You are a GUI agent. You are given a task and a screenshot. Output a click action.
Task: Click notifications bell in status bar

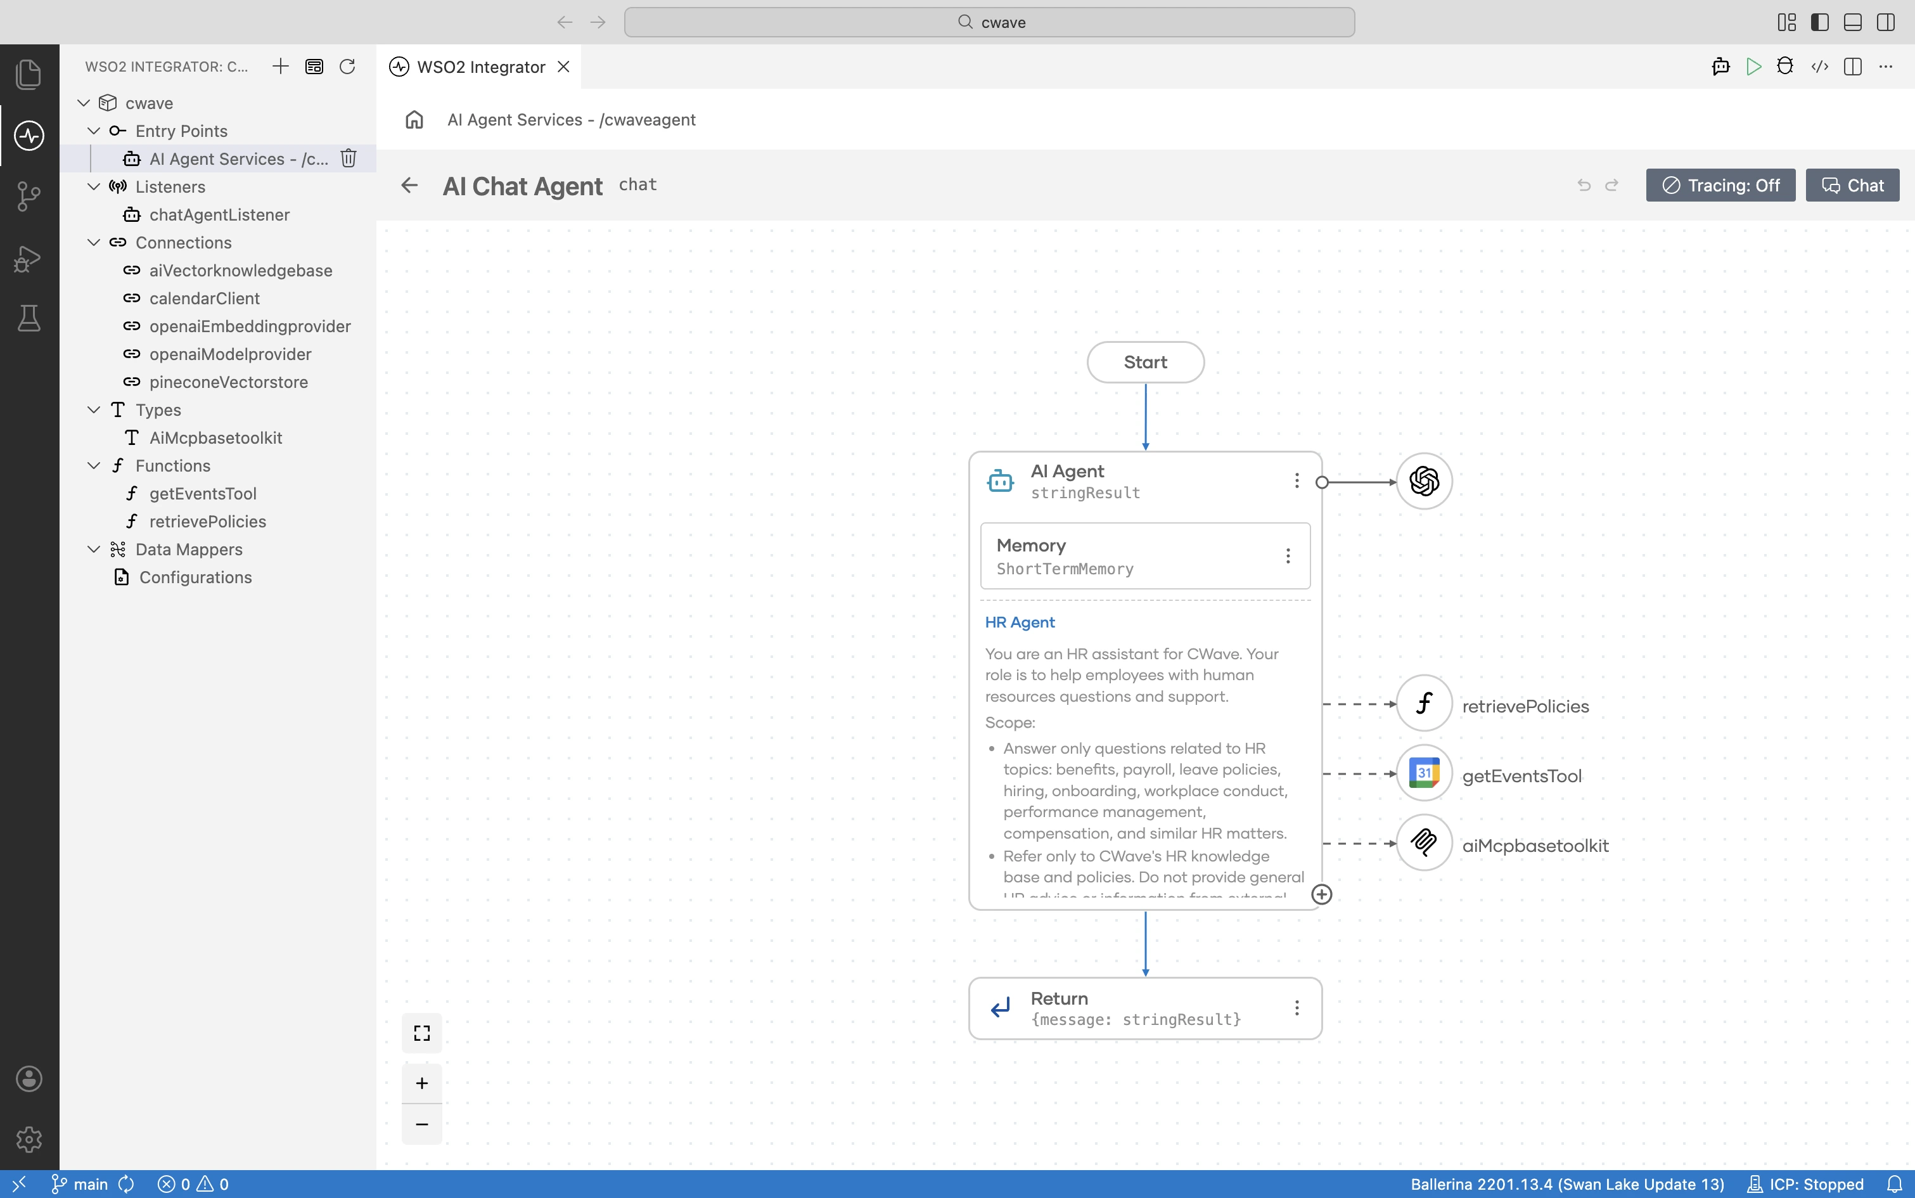click(x=1893, y=1184)
